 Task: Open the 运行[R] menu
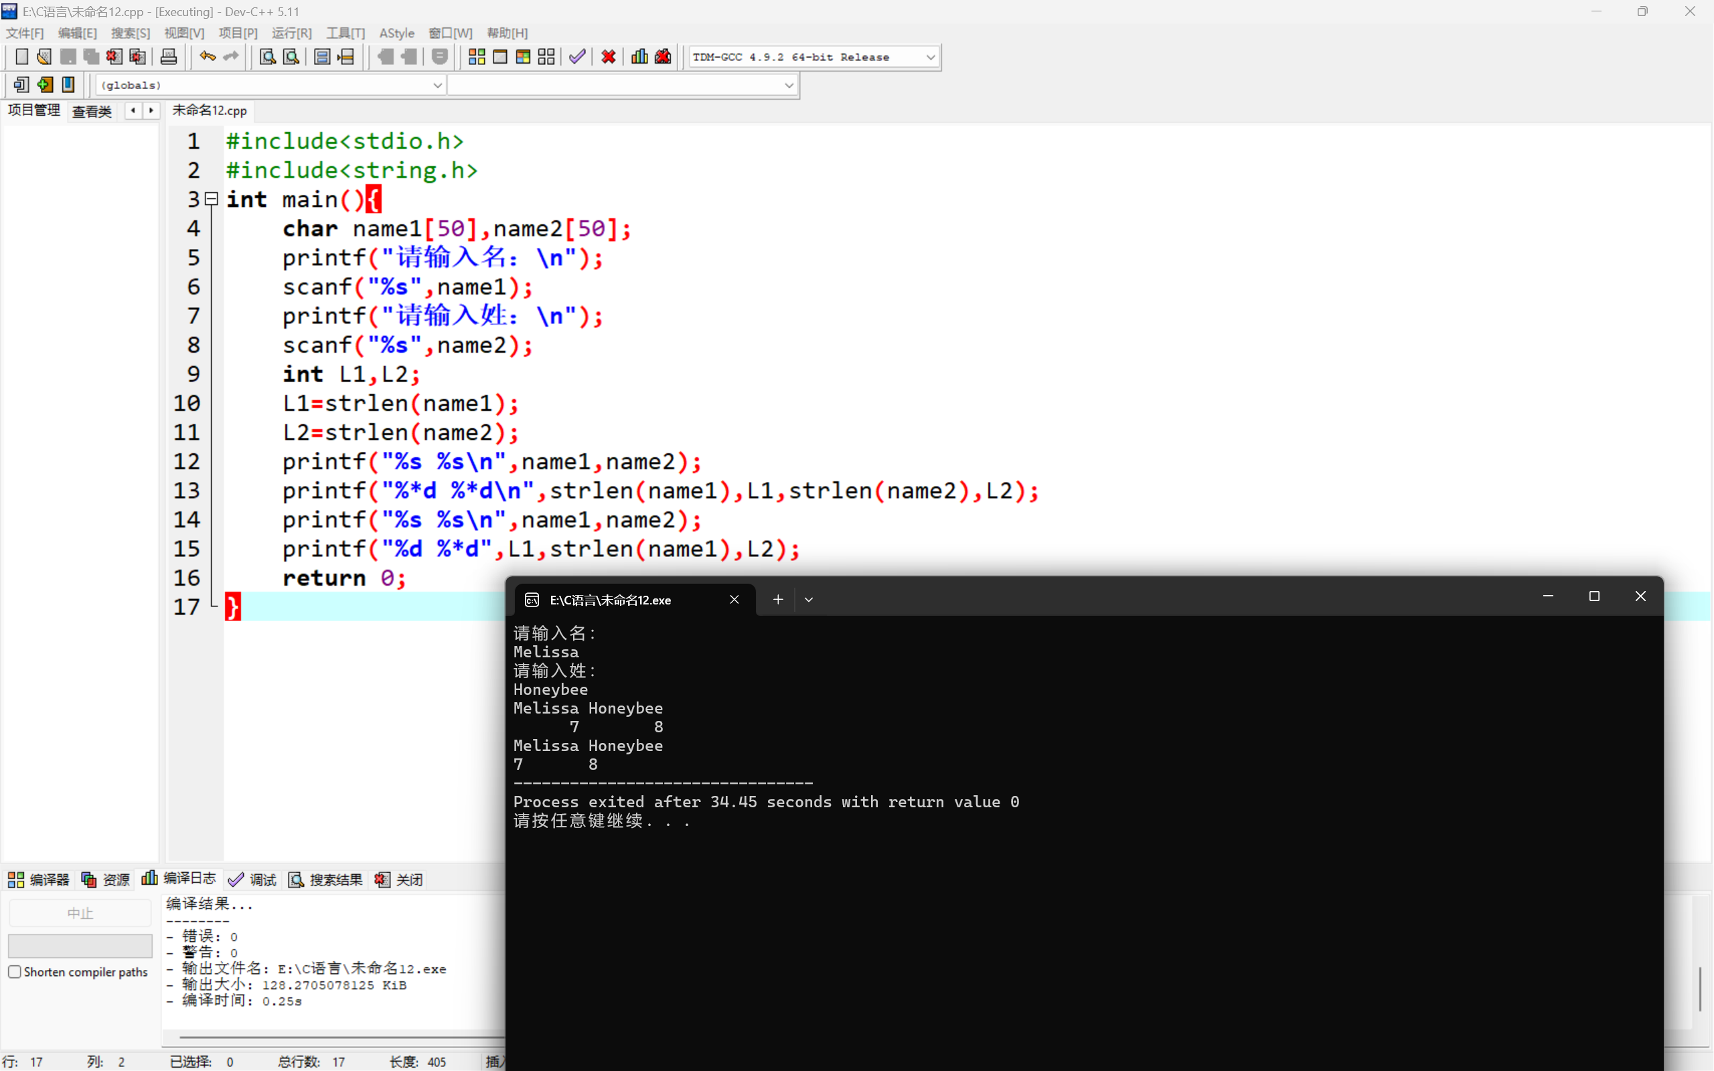[291, 33]
